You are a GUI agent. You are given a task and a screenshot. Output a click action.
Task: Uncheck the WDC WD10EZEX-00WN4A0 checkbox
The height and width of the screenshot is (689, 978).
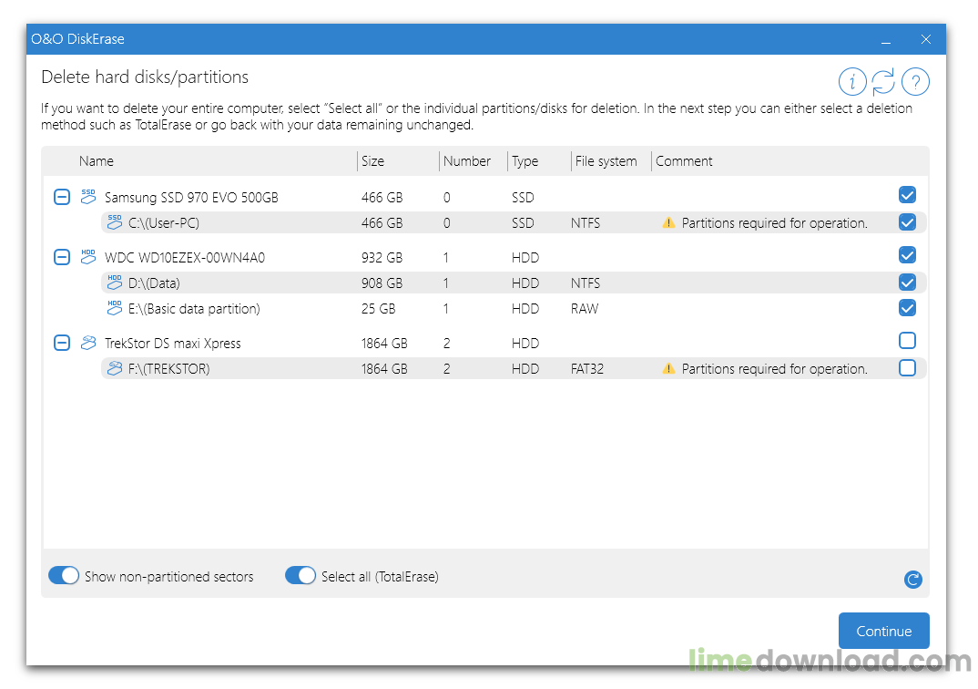point(908,255)
